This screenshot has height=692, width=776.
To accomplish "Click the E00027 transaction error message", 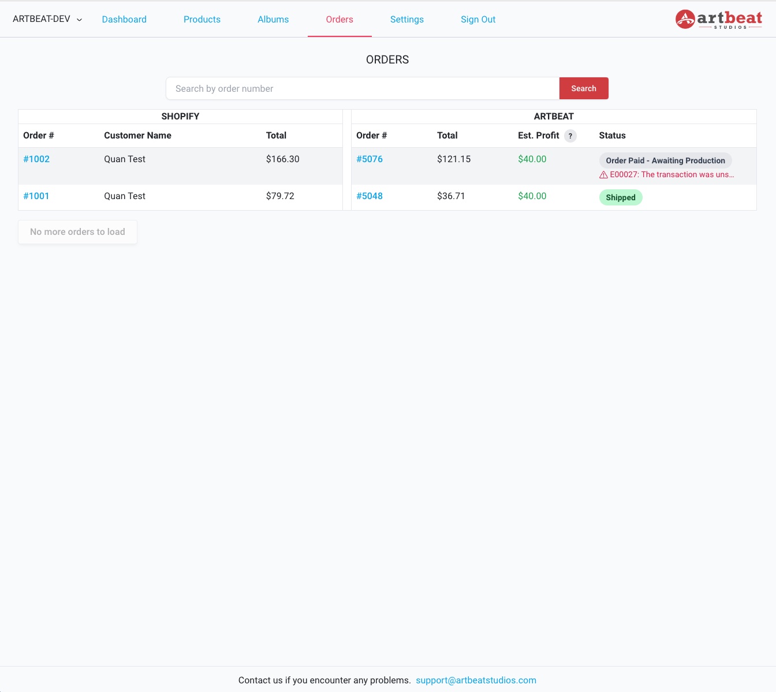I will 672,175.
